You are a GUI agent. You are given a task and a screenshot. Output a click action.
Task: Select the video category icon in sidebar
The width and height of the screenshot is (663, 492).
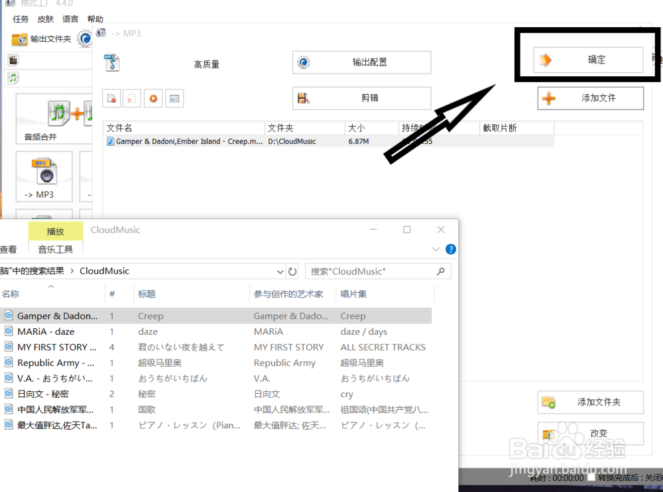point(13,60)
